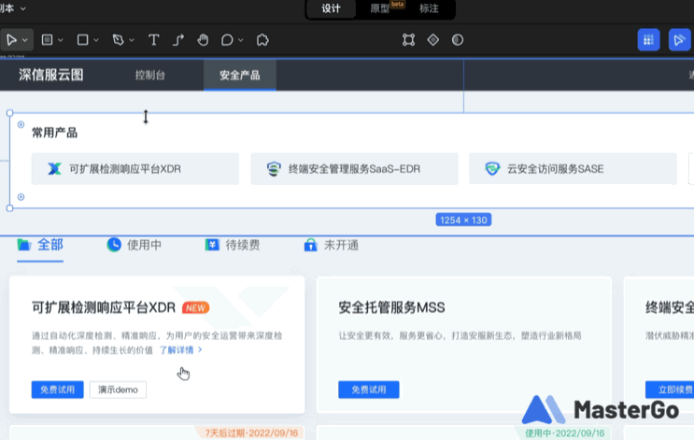Select the Comment bubble tool
This screenshot has width=694, height=440.
(227, 40)
